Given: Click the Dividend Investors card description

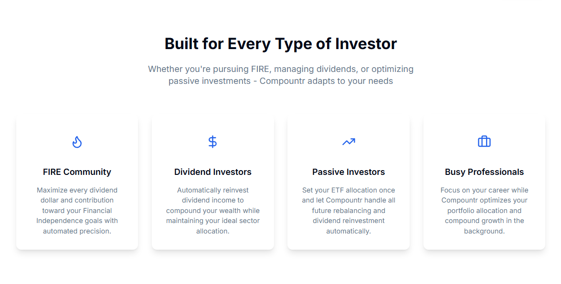Looking at the screenshot, I should (x=213, y=211).
